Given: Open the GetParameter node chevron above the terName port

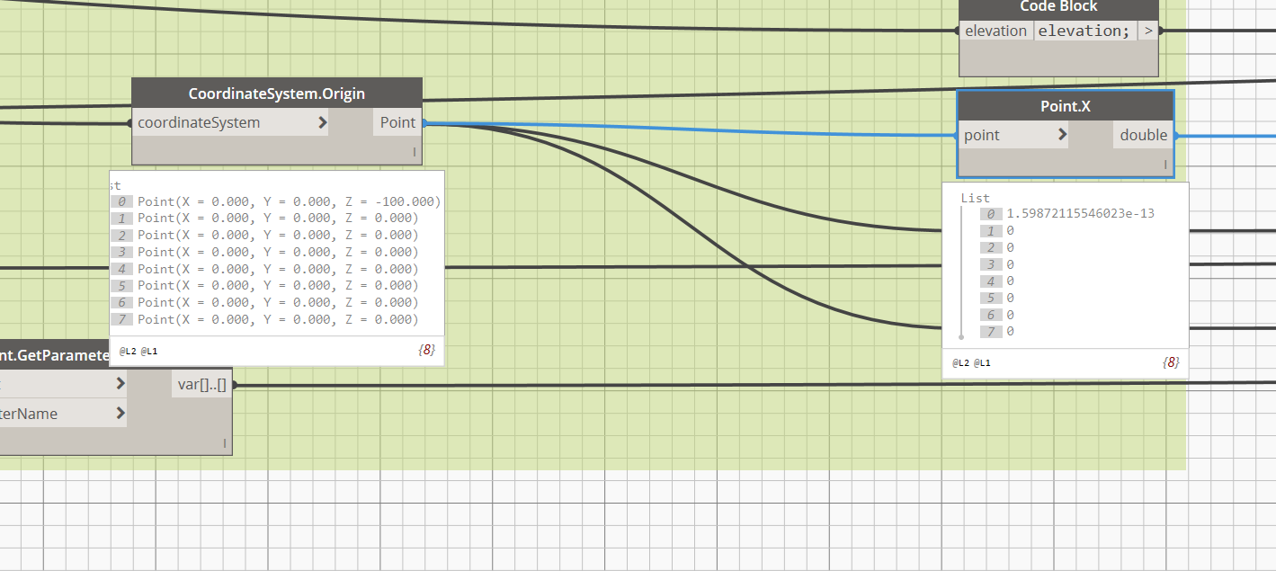Looking at the screenshot, I should pos(120,384).
